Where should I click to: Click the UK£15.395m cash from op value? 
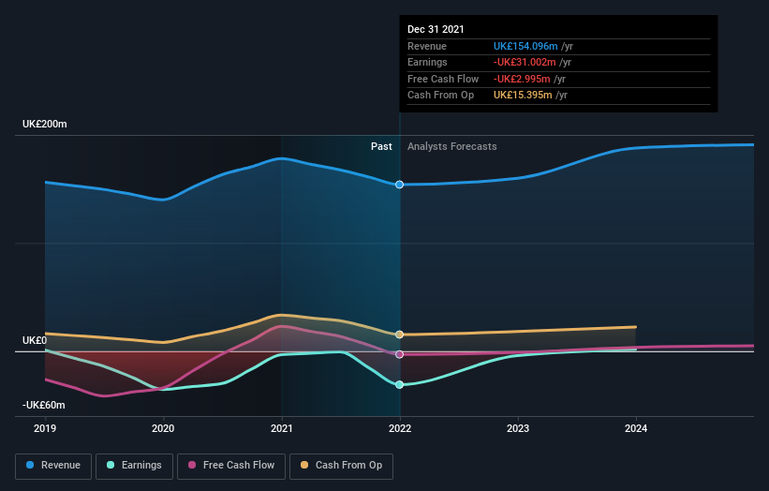click(x=523, y=96)
